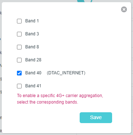Screen dimensions: 133x135
Task: Click the pink 4G+ carrier aggregation hint
Action: (60, 99)
